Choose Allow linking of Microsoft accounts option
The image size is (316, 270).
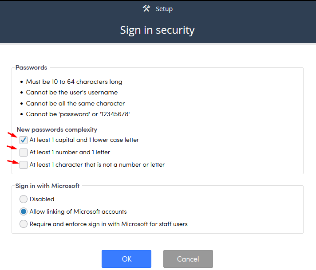click(x=24, y=211)
